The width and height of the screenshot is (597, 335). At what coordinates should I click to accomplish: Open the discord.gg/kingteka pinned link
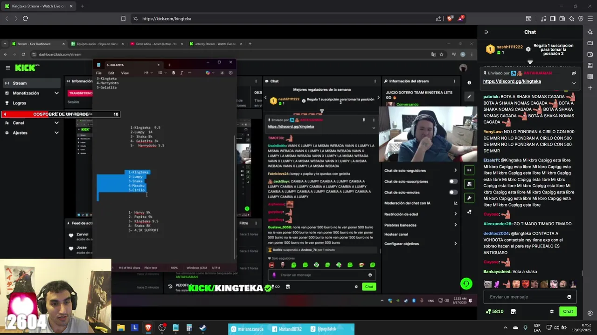(512, 81)
